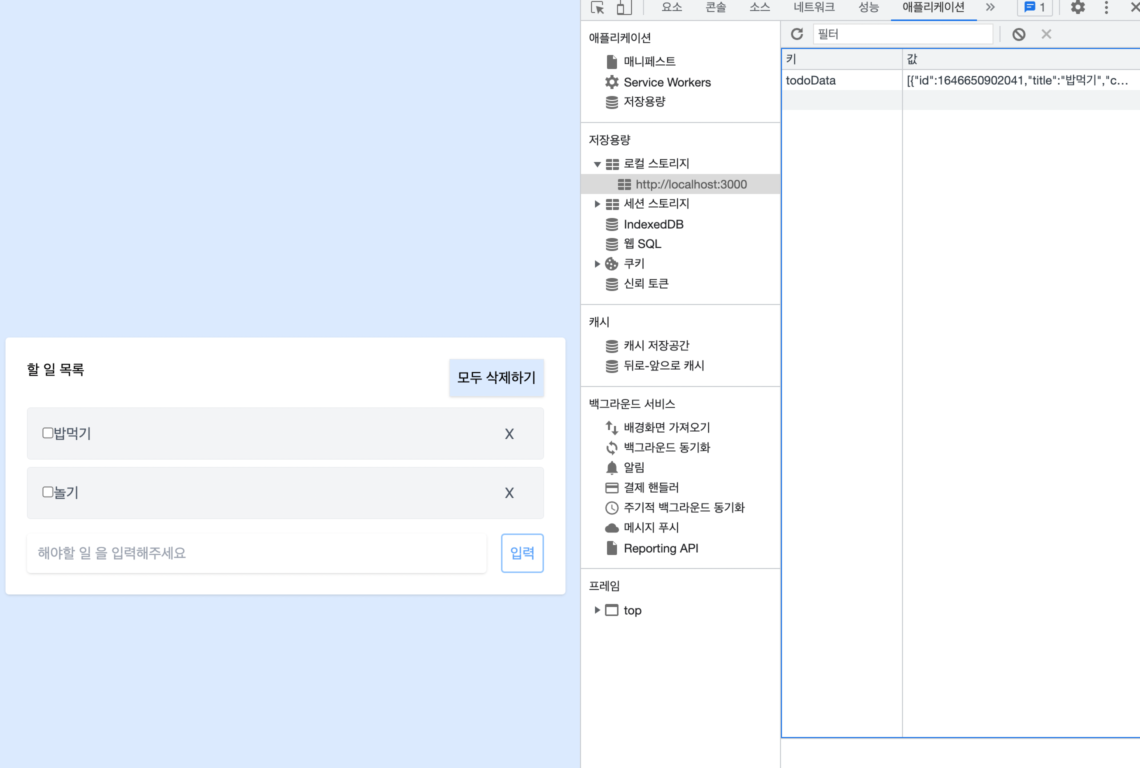
Task: Check the 밥먹기 todo checkbox
Action: pyautogui.click(x=47, y=433)
